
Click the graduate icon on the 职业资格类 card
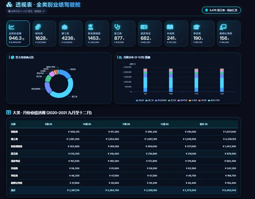91,27
